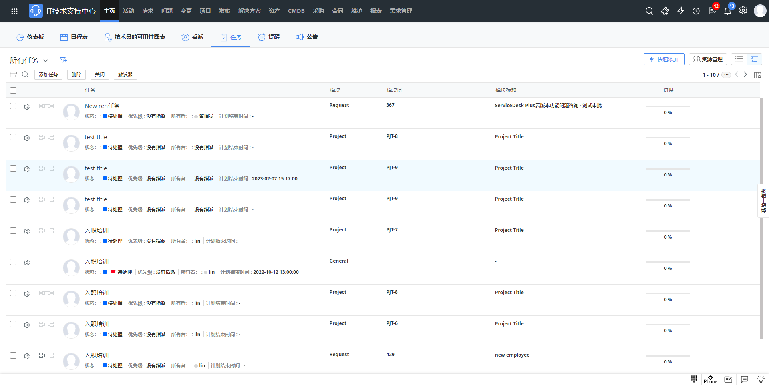Check the New ren任务 row checkbox
769x385 pixels.
tap(13, 106)
